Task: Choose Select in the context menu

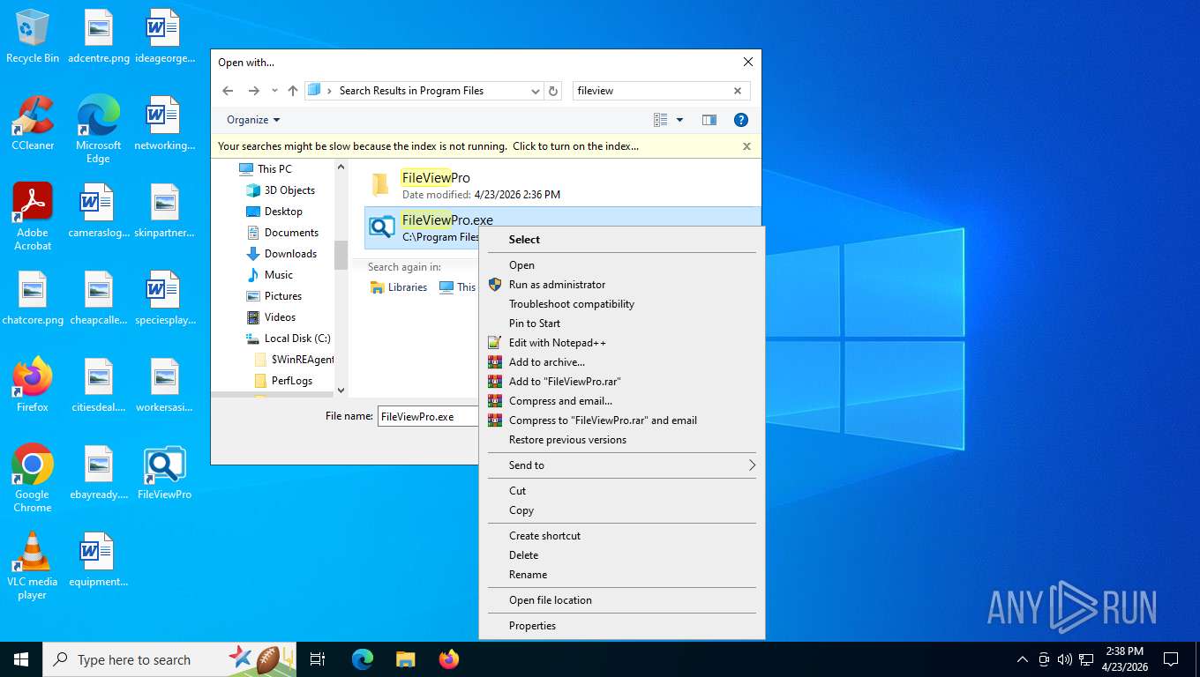Action: [x=622, y=240]
